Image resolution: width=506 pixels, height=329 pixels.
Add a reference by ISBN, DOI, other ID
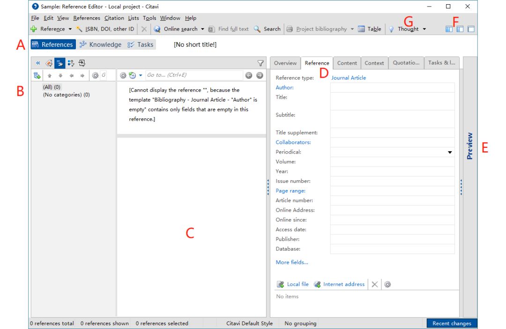tap(105, 29)
